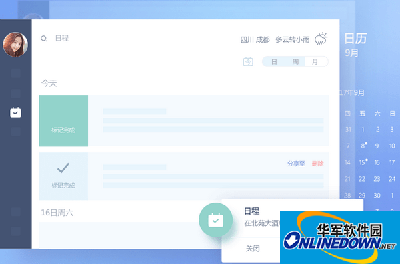Select date 3 in top calendar row
The height and width of the screenshot is (264, 400).
[392, 129]
